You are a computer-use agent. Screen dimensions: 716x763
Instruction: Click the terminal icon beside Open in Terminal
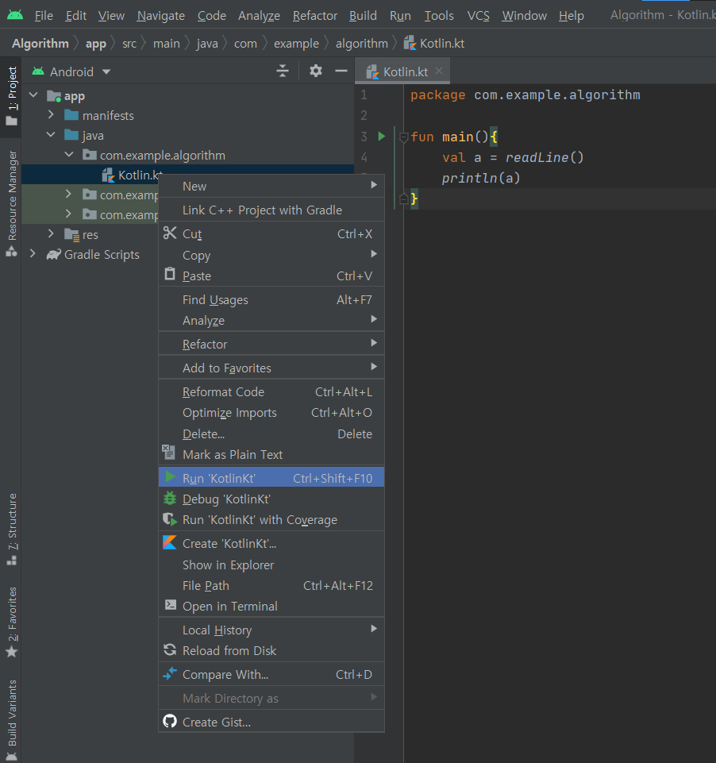click(170, 605)
